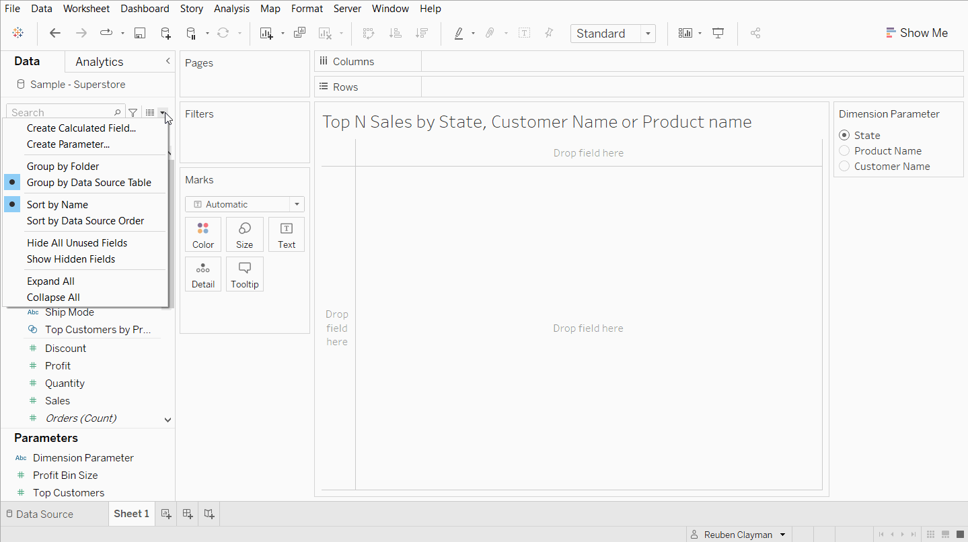This screenshot has height=542, width=968.
Task: Choose Create Calculated Field menu item
Action: [x=81, y=128]
